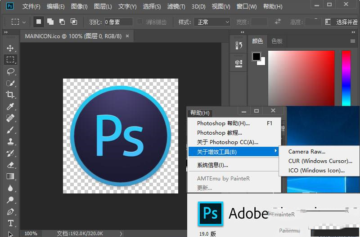Select the Spot Healing Brush tool
The width and height of the screenshot is (360, 237).
click(10, 118)
